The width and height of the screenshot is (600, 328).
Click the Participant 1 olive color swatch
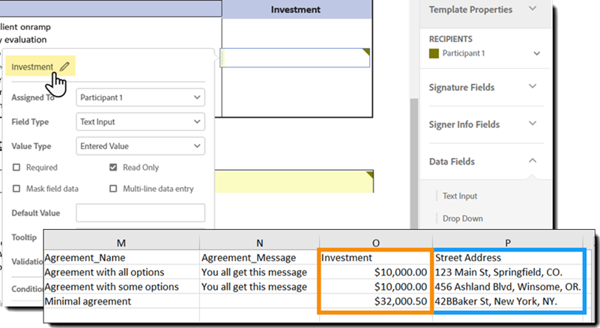pyautogui.click(x=434, y=54)
